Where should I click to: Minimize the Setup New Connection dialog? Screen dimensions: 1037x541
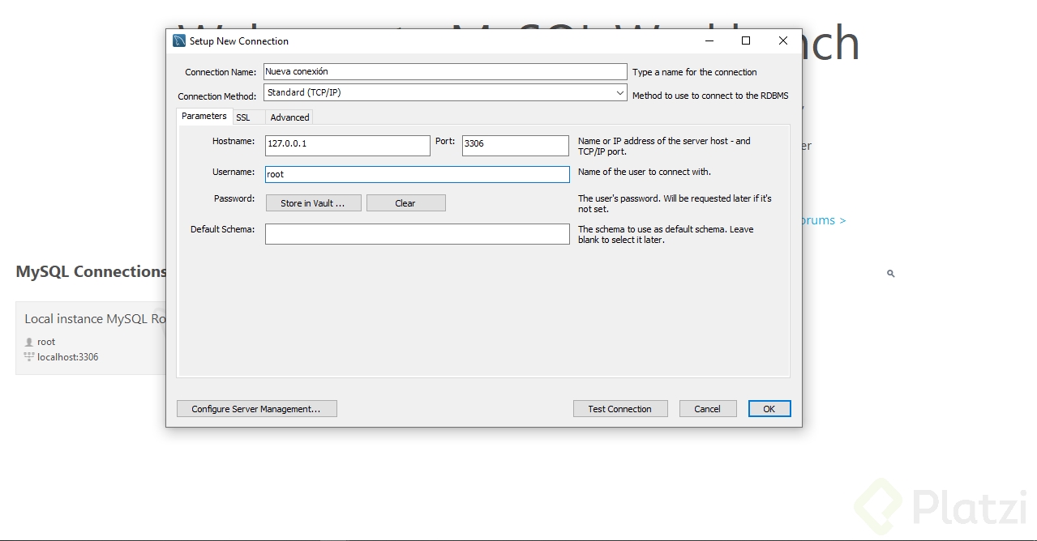(709, 40)
